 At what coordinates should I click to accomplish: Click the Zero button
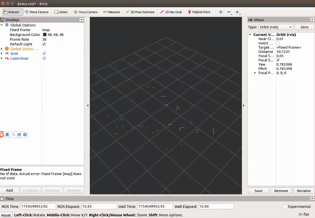coord(304,27)
